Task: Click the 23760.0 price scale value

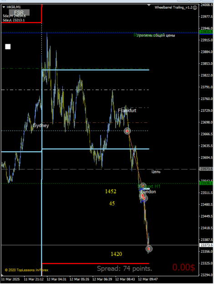Action: point(207,99)
